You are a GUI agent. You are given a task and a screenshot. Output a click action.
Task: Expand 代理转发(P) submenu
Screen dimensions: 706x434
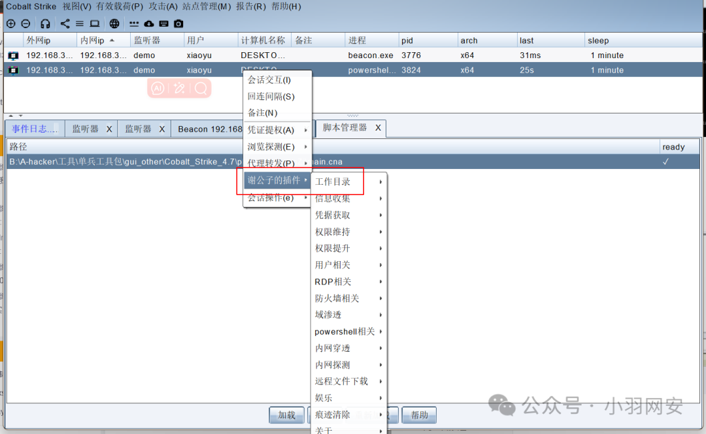pos(277,163)
